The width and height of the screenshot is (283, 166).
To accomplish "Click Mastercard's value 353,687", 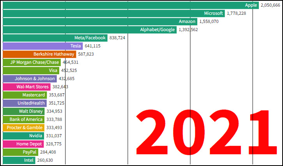I will [57, 95].
